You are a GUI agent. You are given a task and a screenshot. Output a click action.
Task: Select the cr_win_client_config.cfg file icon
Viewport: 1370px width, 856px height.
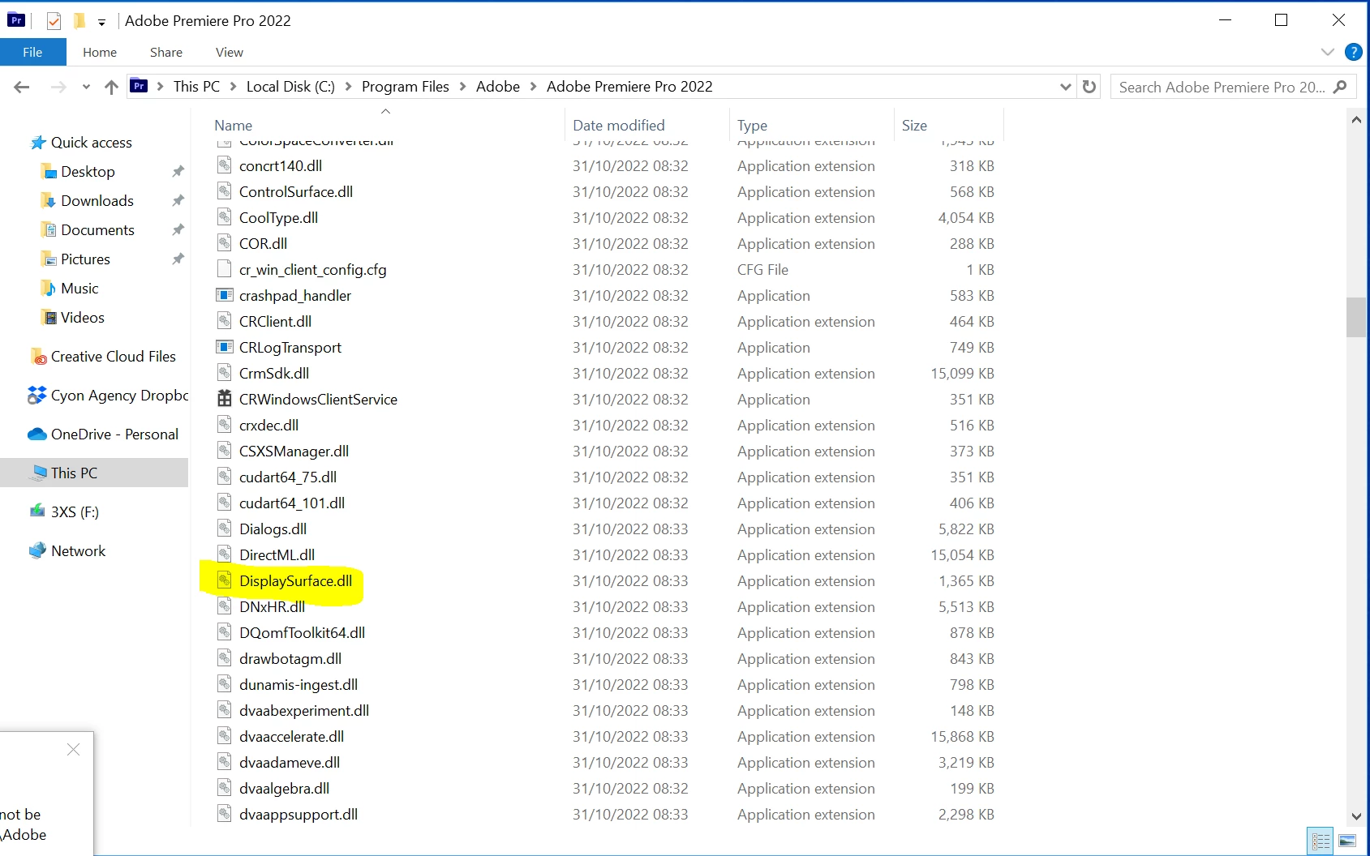tap(225, 269)
